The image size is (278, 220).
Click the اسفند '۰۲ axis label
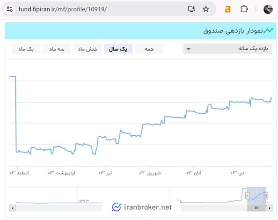point(19,173)
